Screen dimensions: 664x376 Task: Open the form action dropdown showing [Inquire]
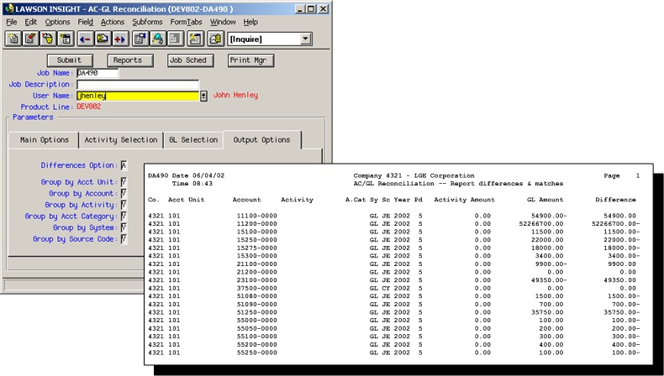(x=306, y=39)
